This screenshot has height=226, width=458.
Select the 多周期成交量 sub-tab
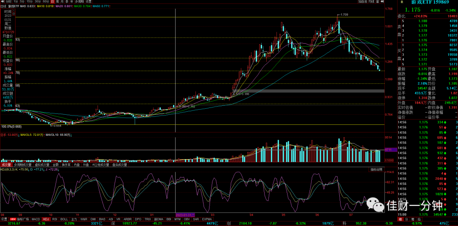coord(23,165)
